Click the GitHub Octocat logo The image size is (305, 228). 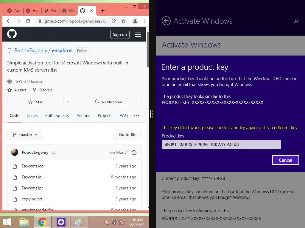coord(12,34)
